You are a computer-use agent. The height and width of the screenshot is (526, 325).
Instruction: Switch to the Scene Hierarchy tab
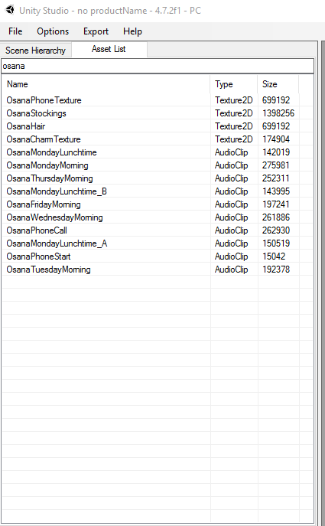[35, 51]
